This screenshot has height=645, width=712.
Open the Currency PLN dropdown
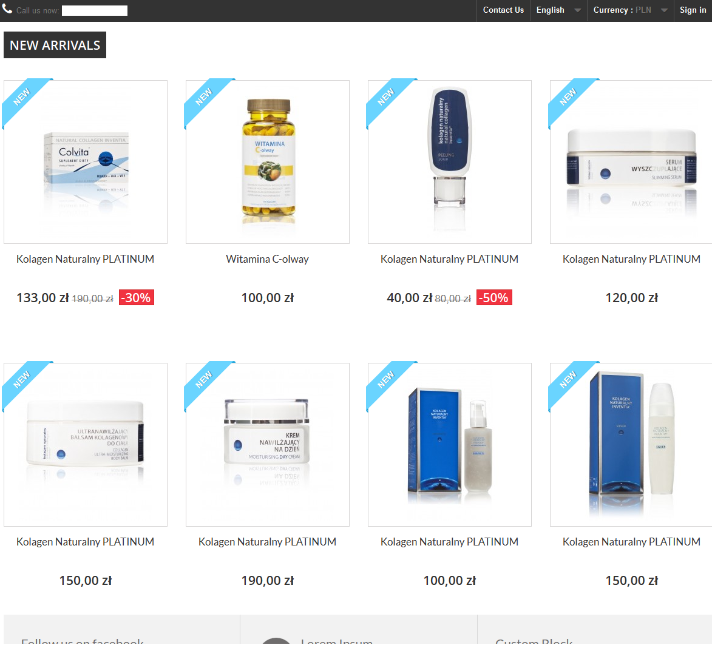tap(630, 10)
